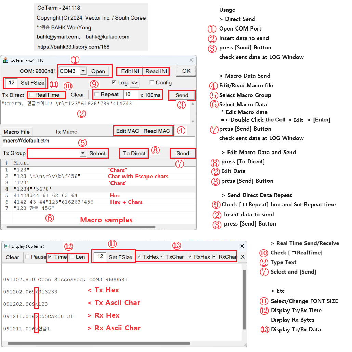Viewport: 352px width, 352px height.
Task: Click macro table horizontal scrollbar
Action: click(81, 227)
